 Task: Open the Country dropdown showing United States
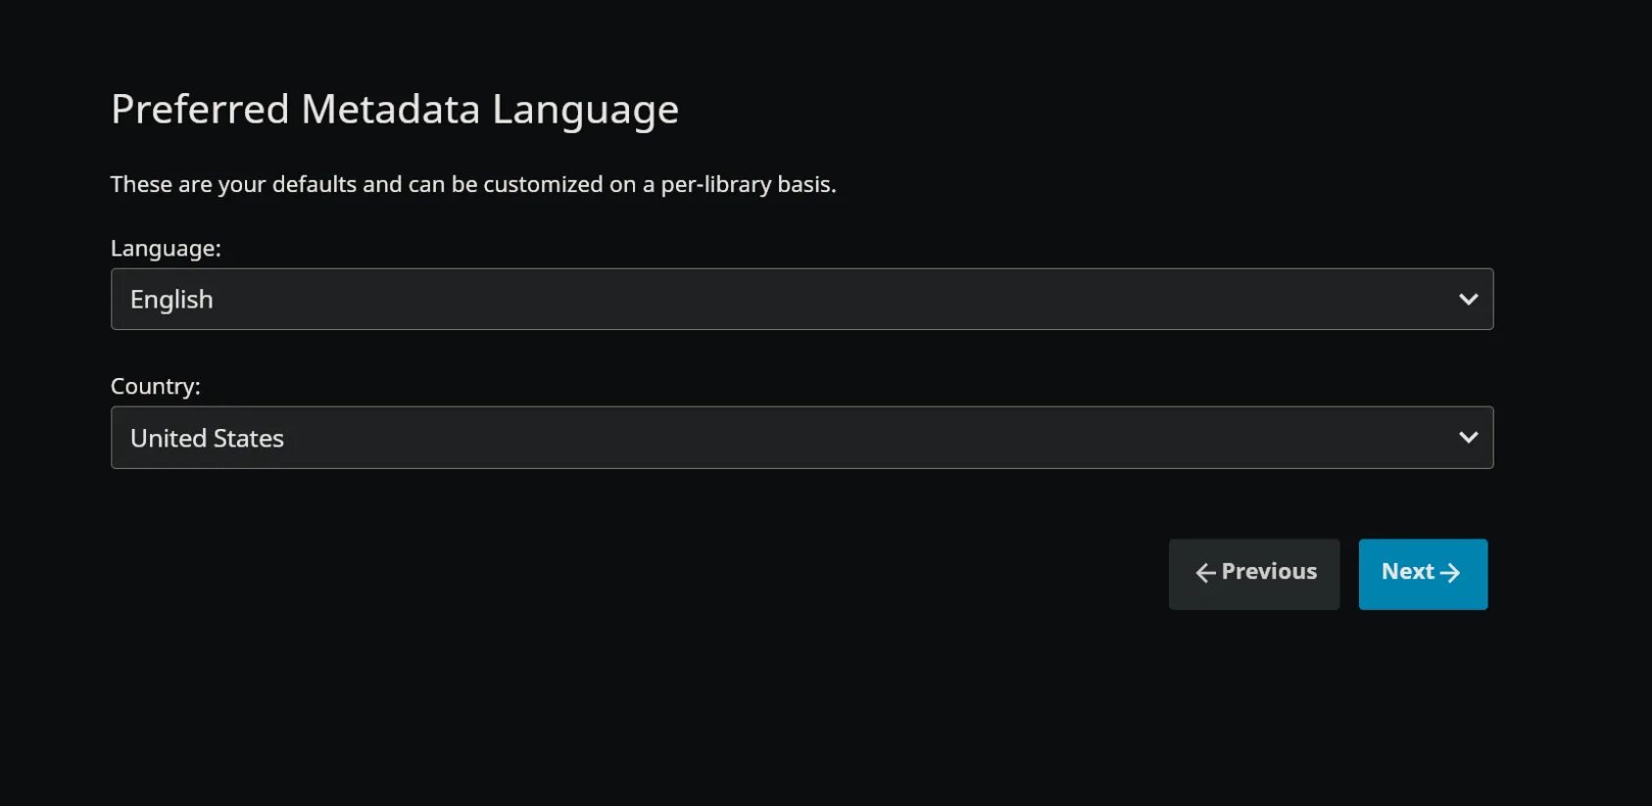[802, 438]
